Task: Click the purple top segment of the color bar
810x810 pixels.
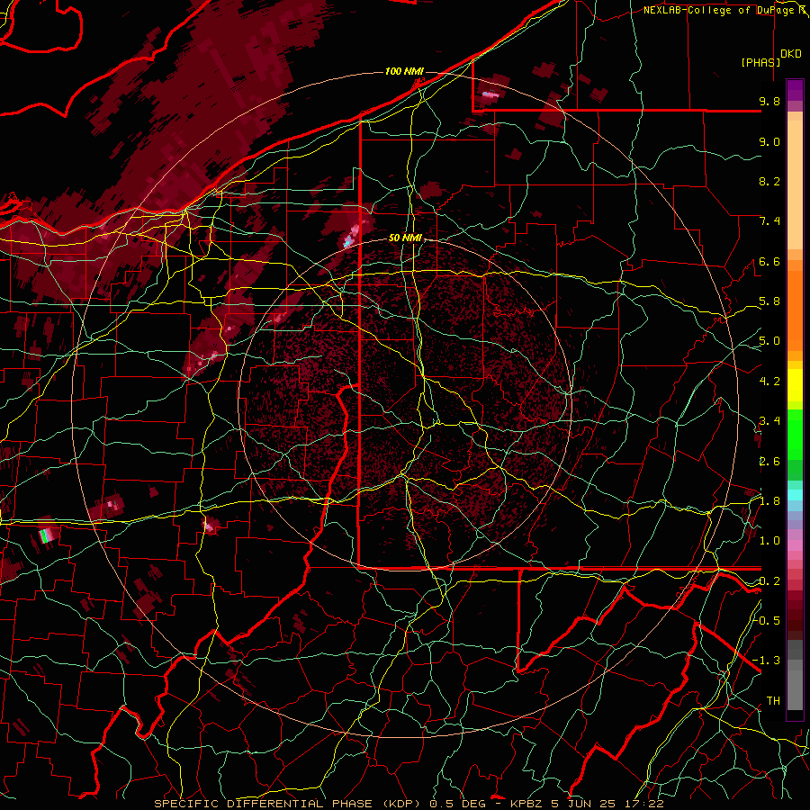Action: pos(795,90)
